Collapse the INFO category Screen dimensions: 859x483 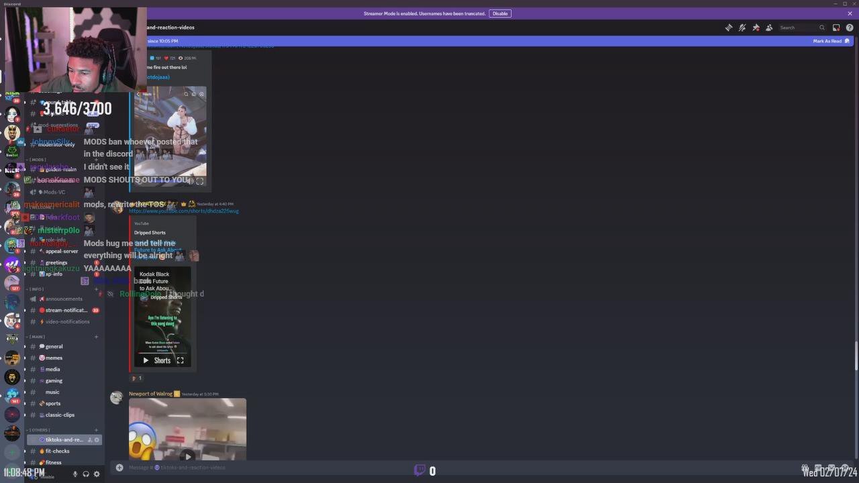[35, 289]
